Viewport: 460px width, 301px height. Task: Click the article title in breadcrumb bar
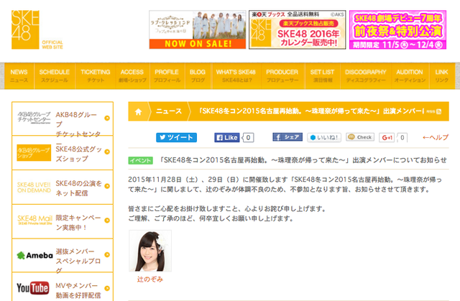click(311, 111)
